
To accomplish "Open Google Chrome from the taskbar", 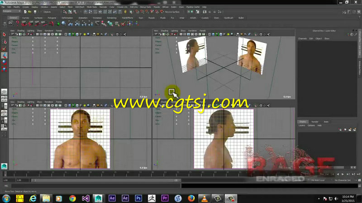I will pyautogui.click(x=72, y=198).
